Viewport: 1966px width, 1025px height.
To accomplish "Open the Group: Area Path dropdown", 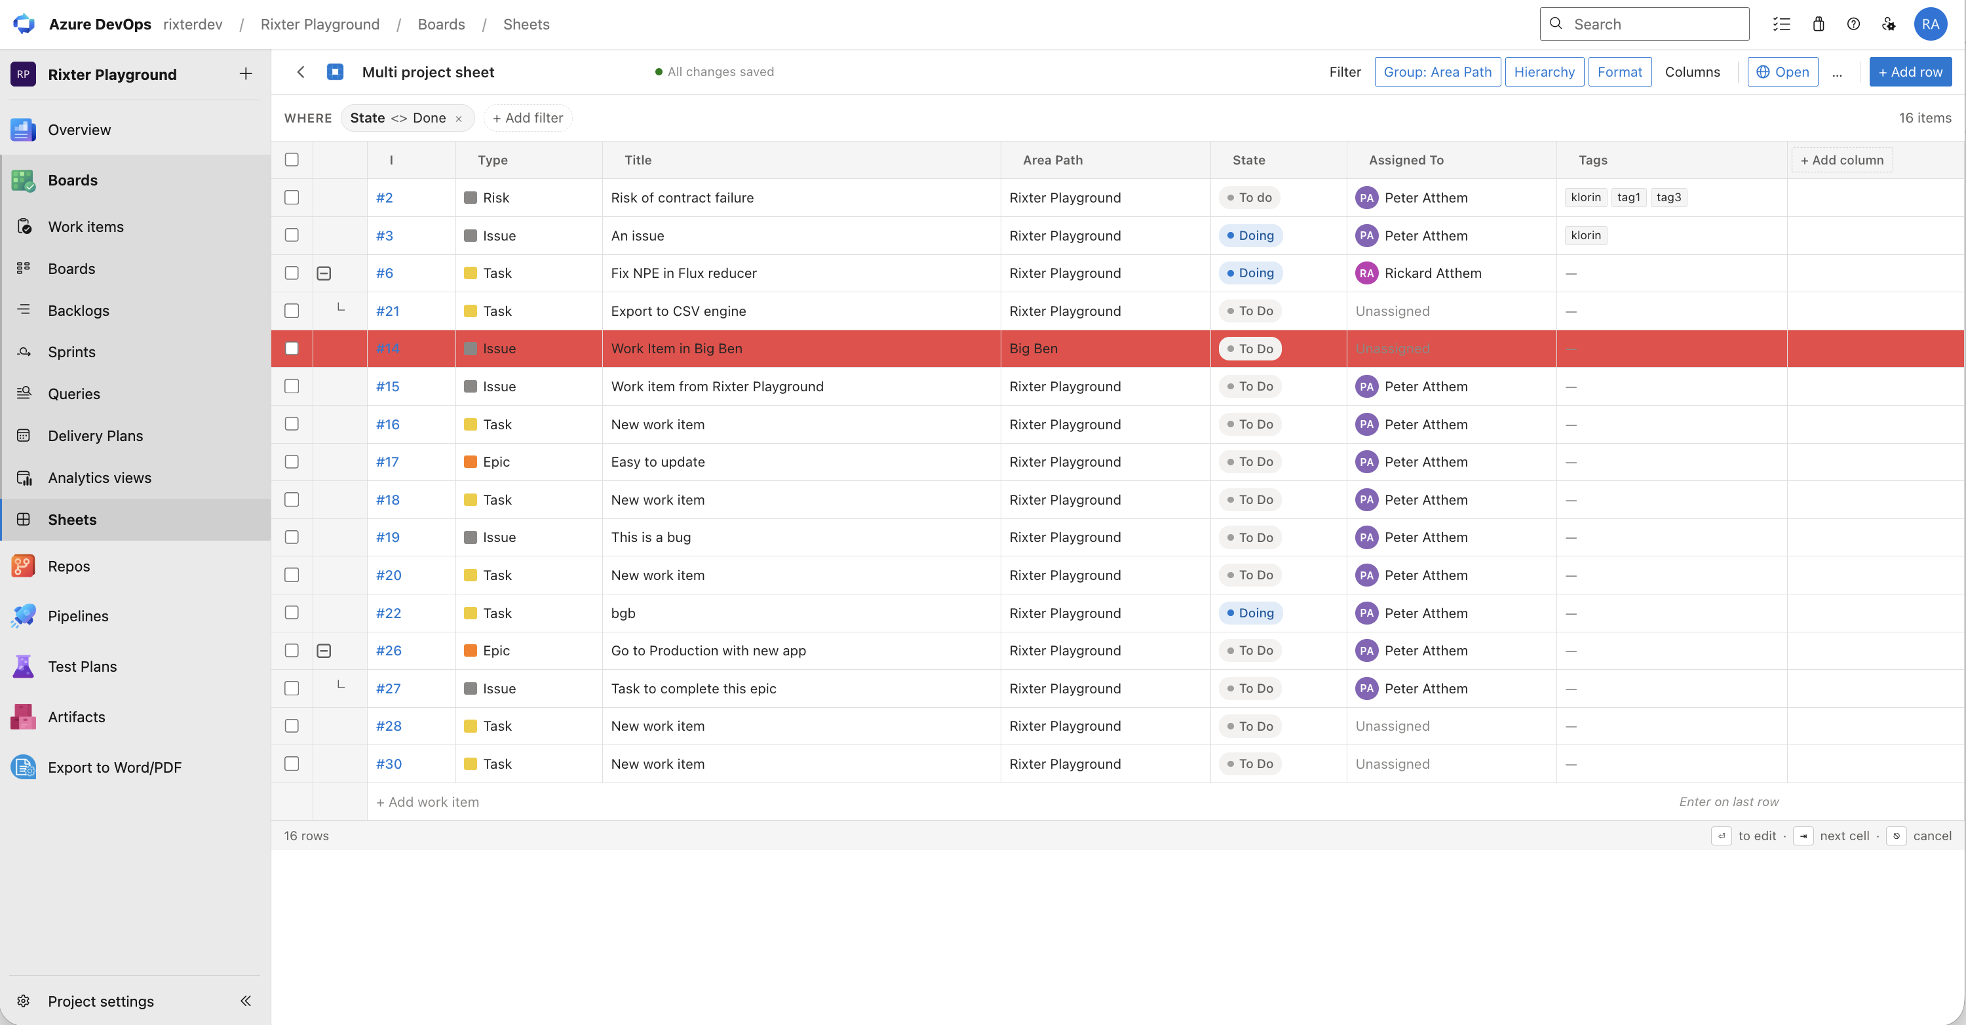I will click(x=1437, y=71).
